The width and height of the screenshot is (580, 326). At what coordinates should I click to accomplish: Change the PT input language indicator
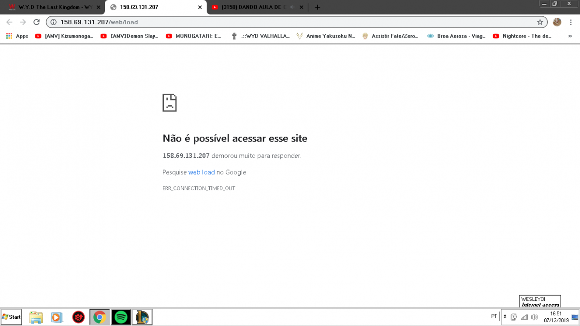coord(494,316)
